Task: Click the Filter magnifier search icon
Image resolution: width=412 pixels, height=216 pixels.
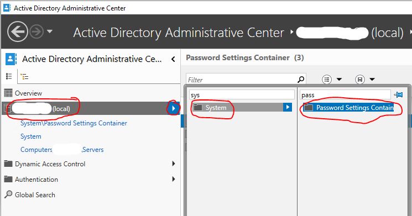Action: (x=301, y=79)
